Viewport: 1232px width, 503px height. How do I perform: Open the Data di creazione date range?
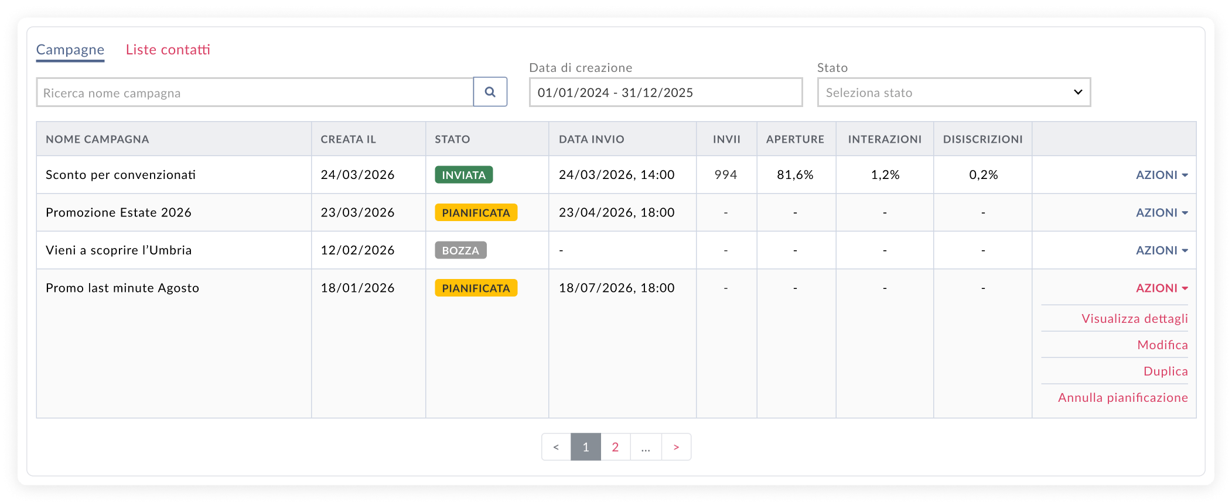point(666,92)
